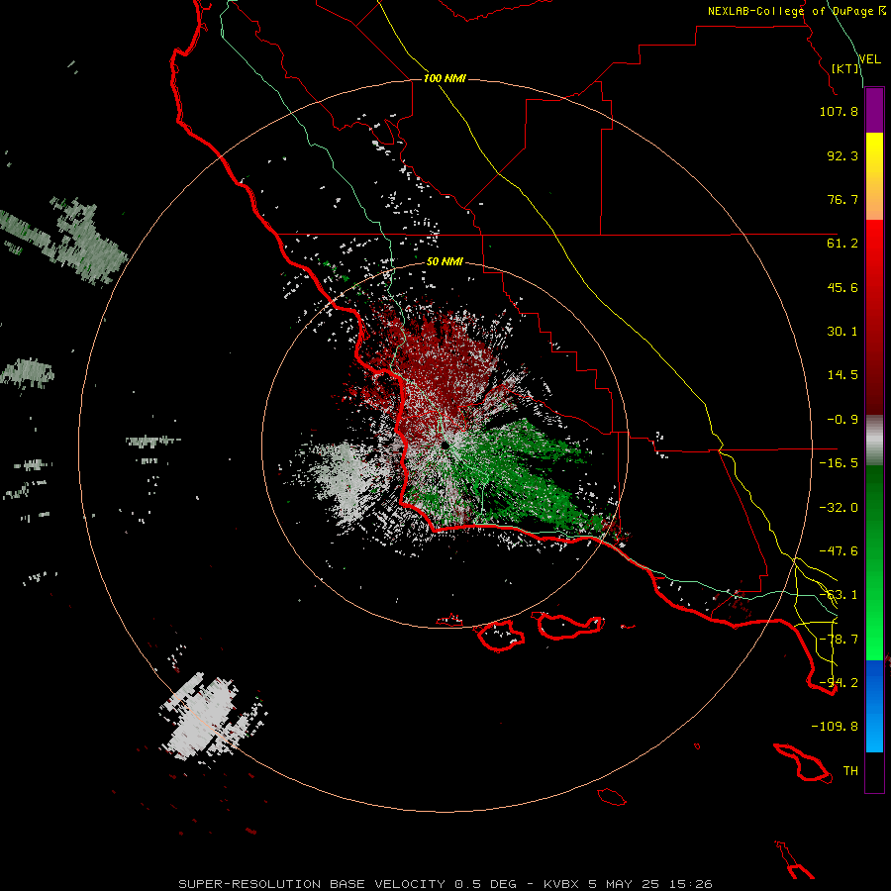Click the 107.8 value on velocity scale
This screenshot has height=891, width=891.
(839, 111)
